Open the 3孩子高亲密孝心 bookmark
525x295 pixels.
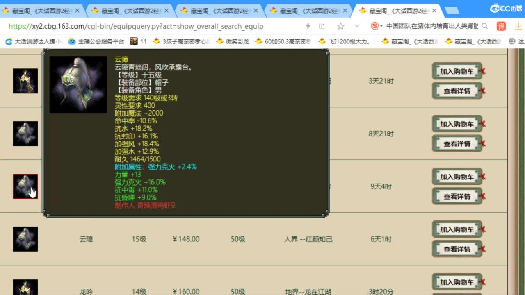point(181,41)
